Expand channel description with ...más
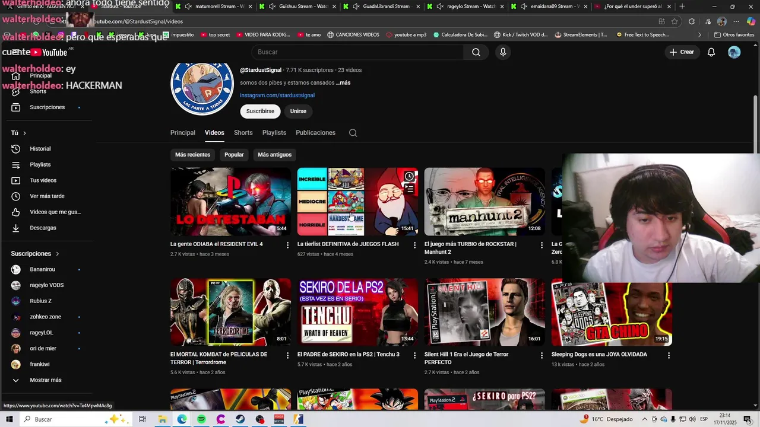The width and height of the screenshot is (760, 427). coord(343,83)
